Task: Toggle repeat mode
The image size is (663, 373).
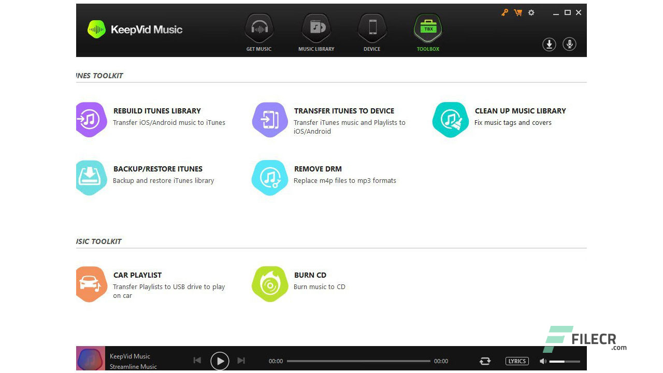Action: [x=485, y=361]
